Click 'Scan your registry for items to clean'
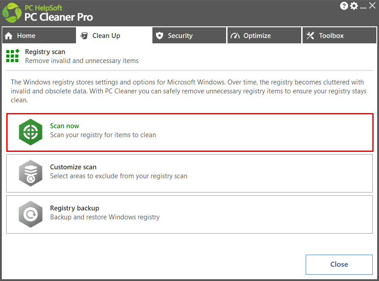 103,135
